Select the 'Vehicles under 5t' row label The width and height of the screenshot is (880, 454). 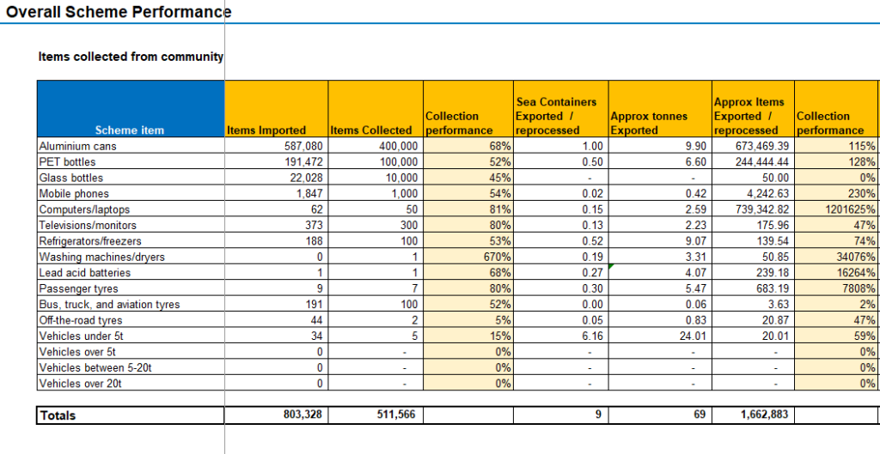(131, 336)
